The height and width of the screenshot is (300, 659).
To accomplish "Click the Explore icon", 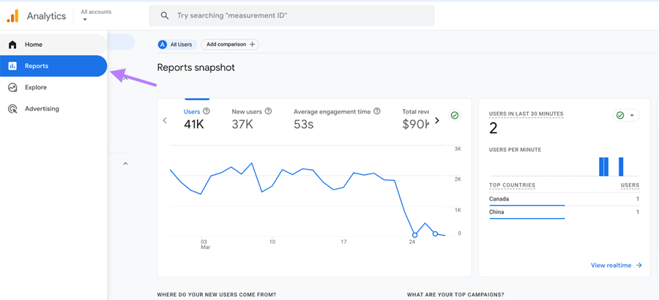I will pyautogui.click(x=12, y=87).
